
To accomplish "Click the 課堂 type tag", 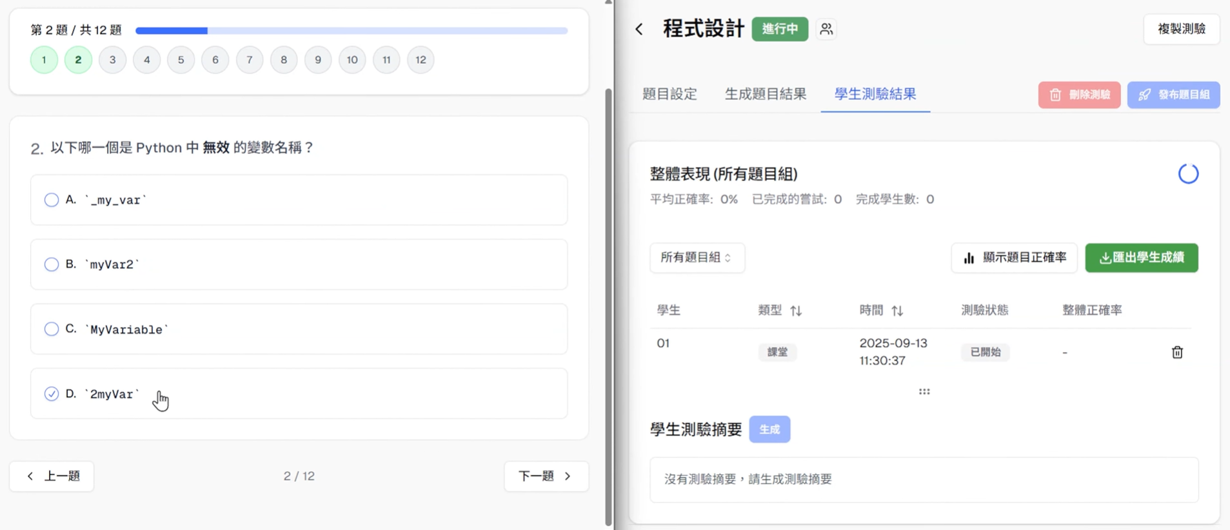I will click(x=777, y=352).
